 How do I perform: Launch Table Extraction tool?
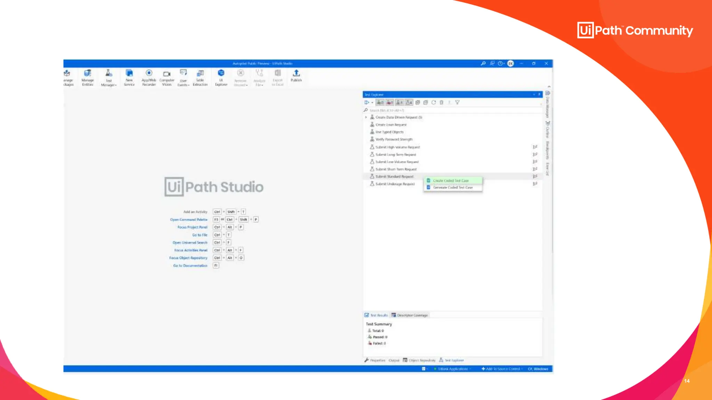click(200, 77)
